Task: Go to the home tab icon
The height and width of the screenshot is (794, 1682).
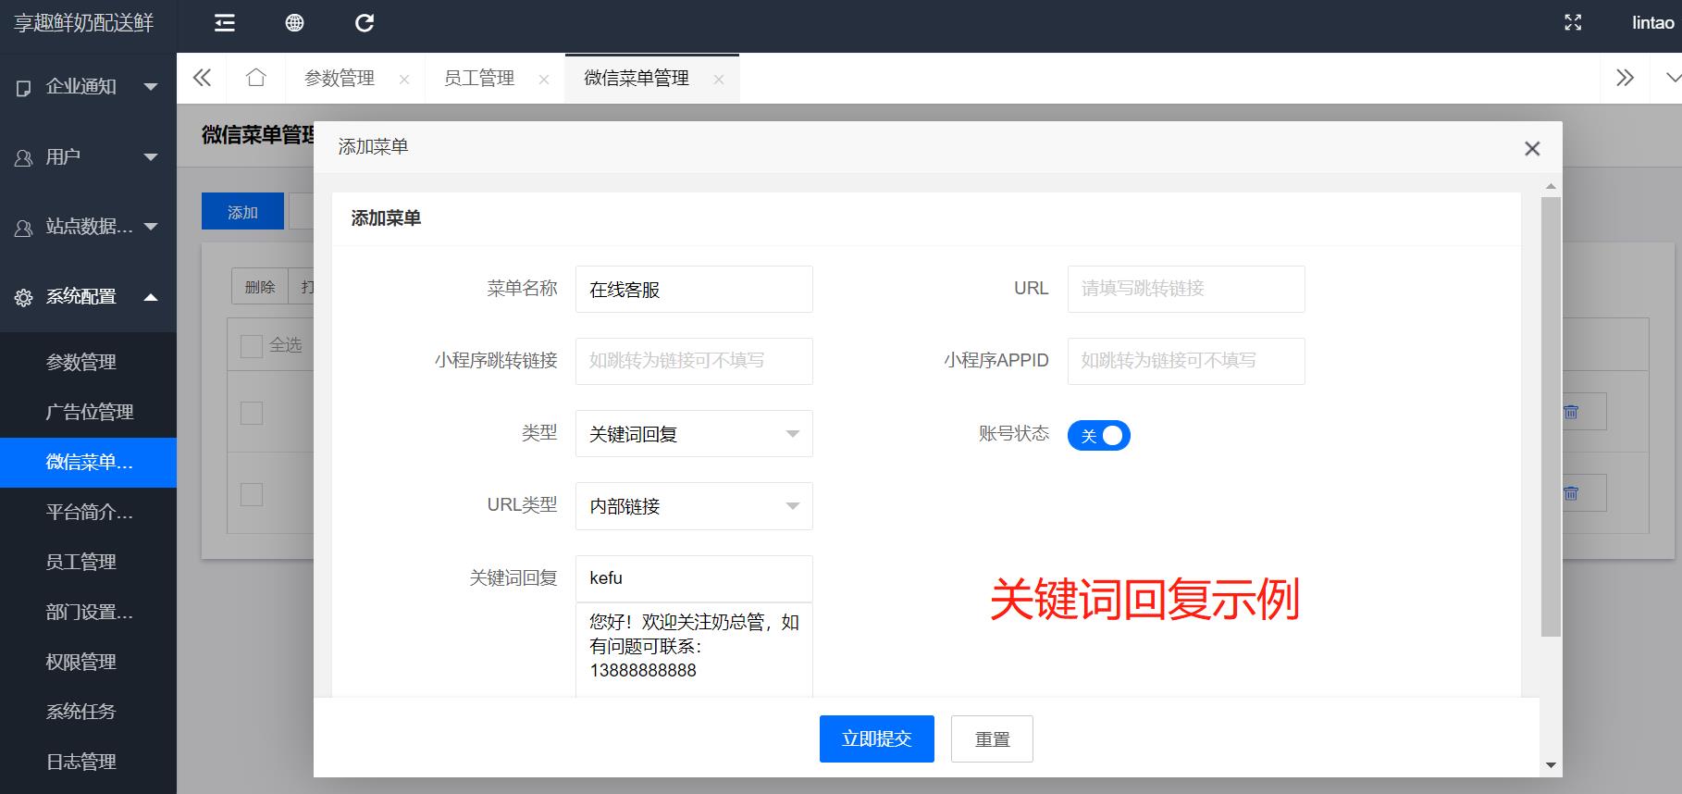Action: [256, 78]
